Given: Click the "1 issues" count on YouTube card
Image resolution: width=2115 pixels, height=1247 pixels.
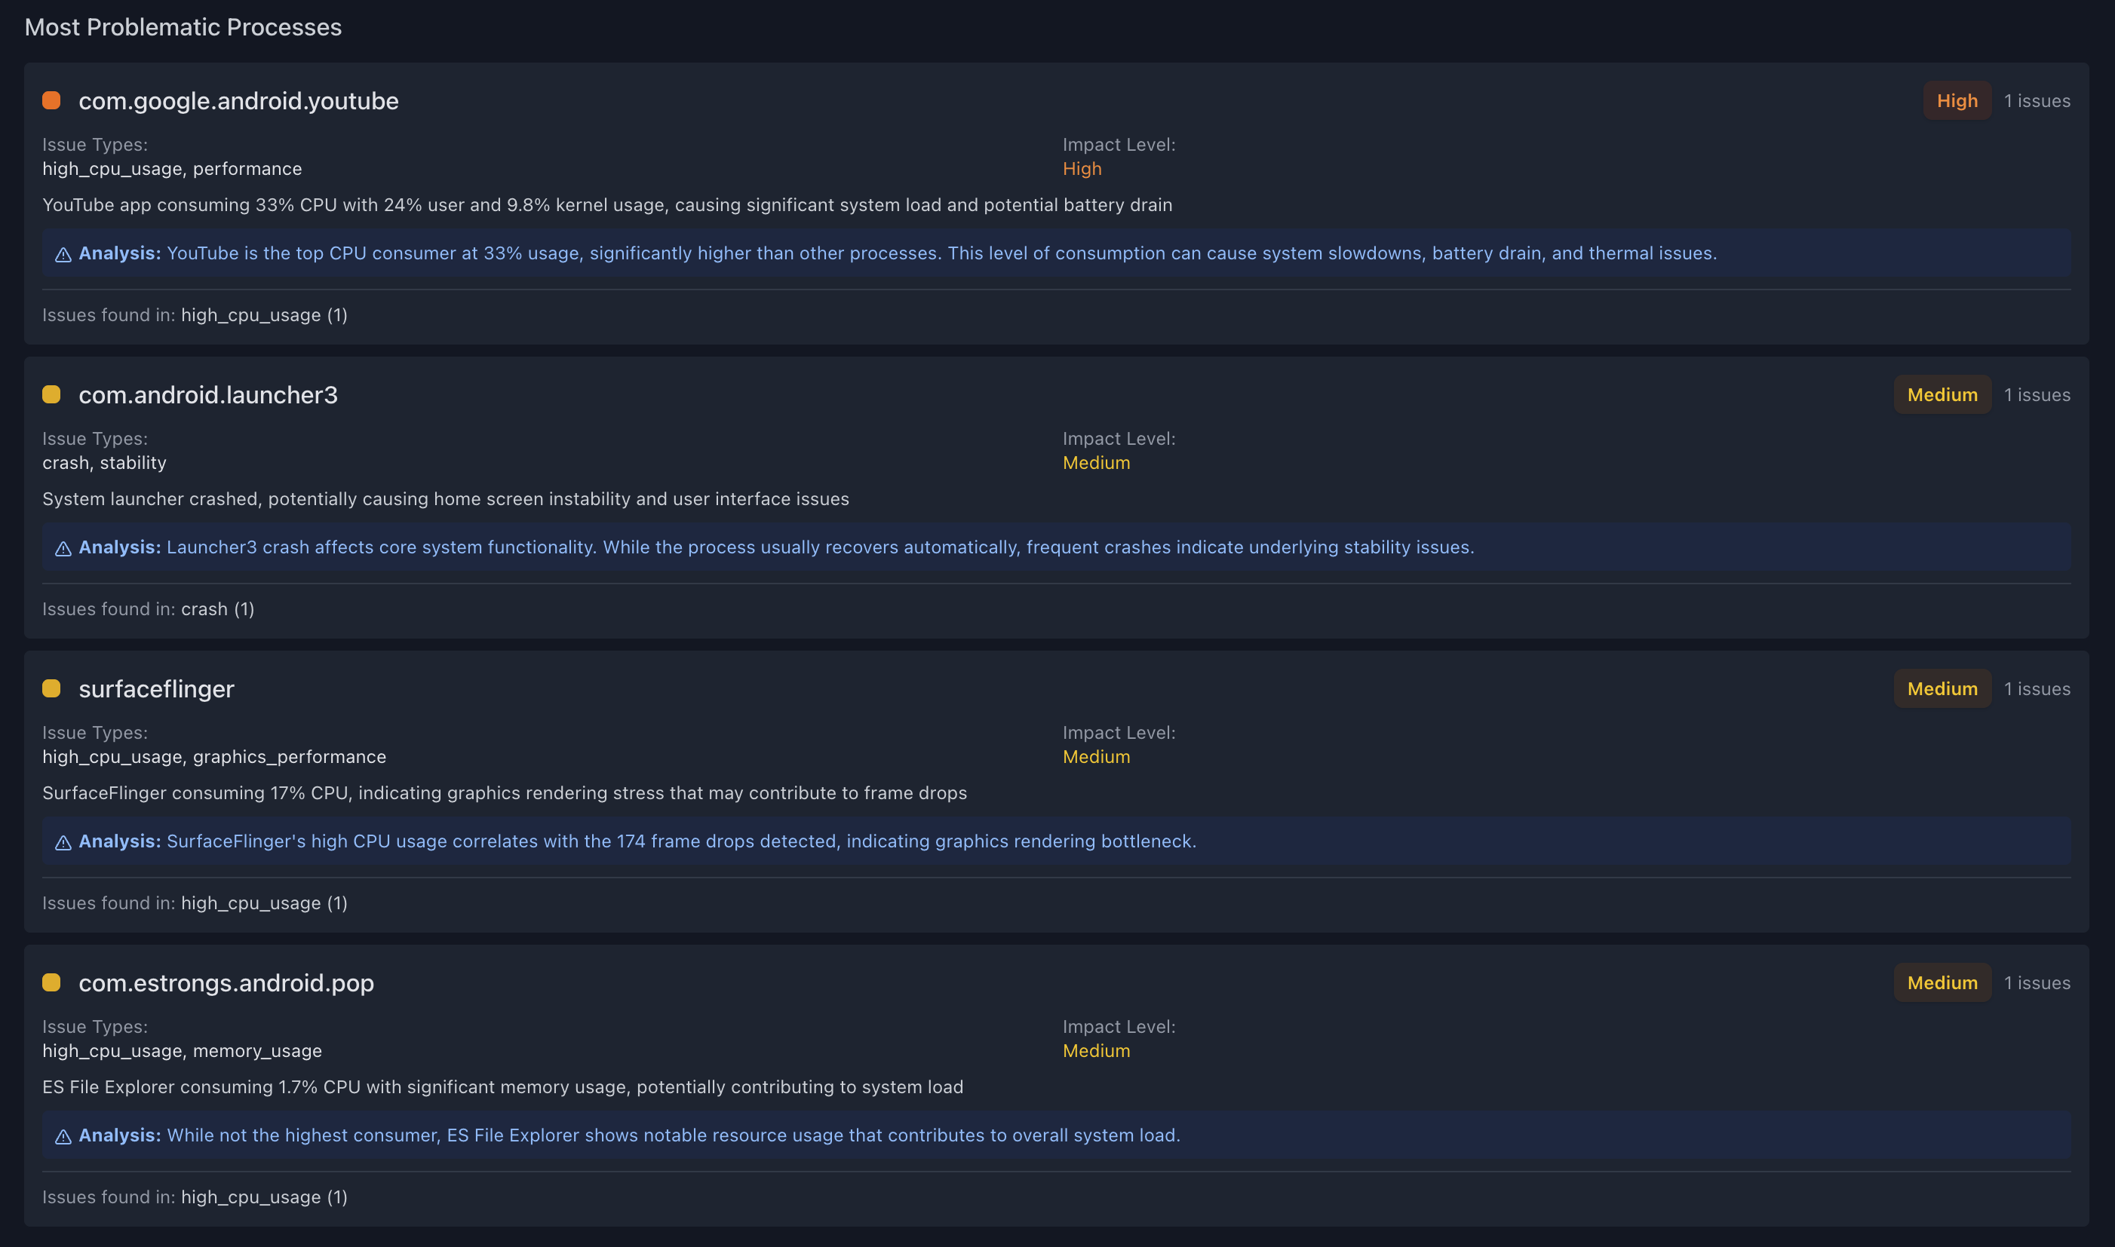Looking at the screenshot, I should pos(2037,101).
